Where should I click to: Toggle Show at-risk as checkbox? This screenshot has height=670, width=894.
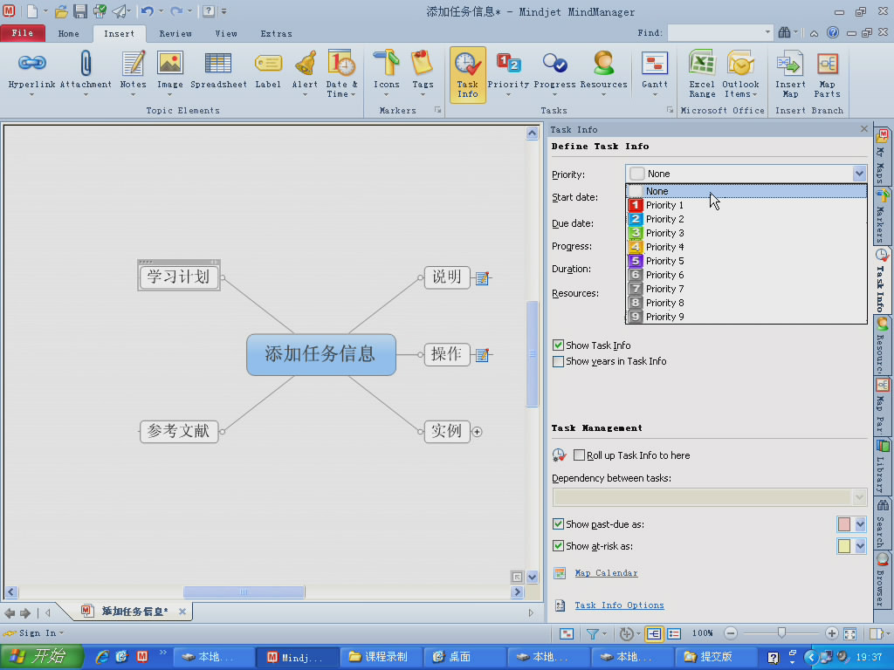558,546
